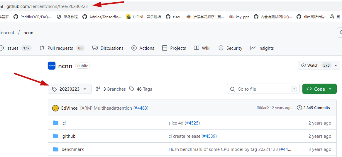The height and width of the screenshot is (157, 342).
Task: Click the Wiki book icon
Action: pyautogui.click(x=197, y=48)
